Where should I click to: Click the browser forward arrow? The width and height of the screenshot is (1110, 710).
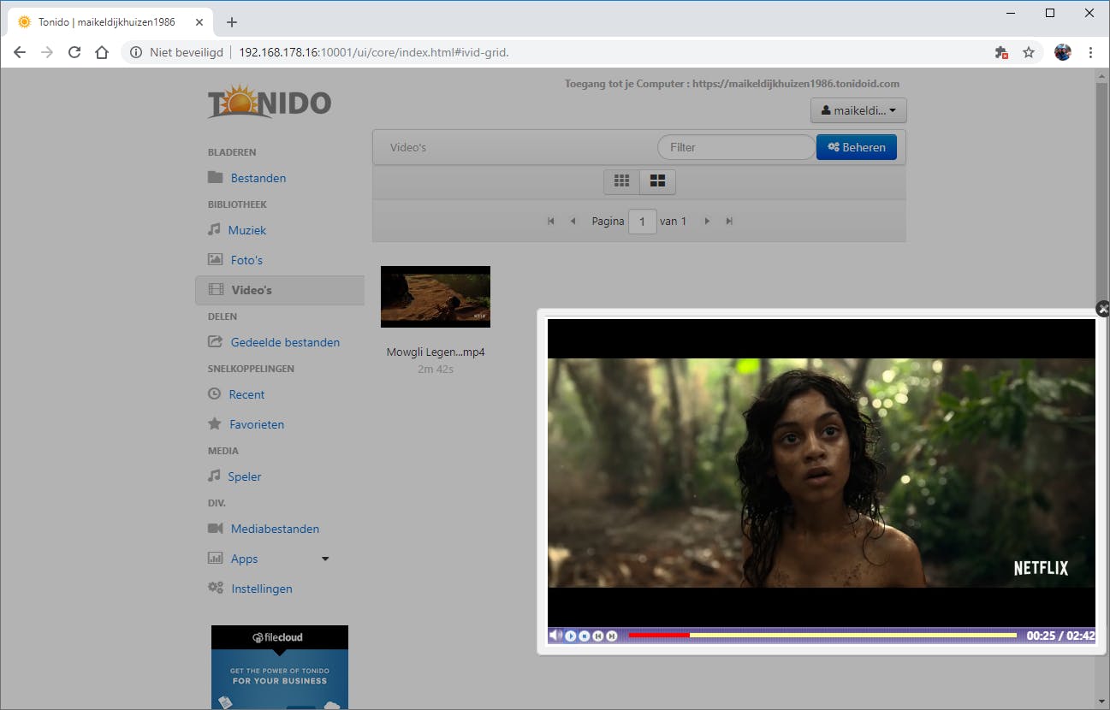[x=47, y=52]
